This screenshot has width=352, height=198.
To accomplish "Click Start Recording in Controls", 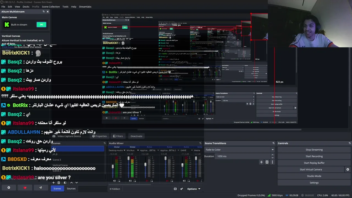I will click(x=314, y=156).
